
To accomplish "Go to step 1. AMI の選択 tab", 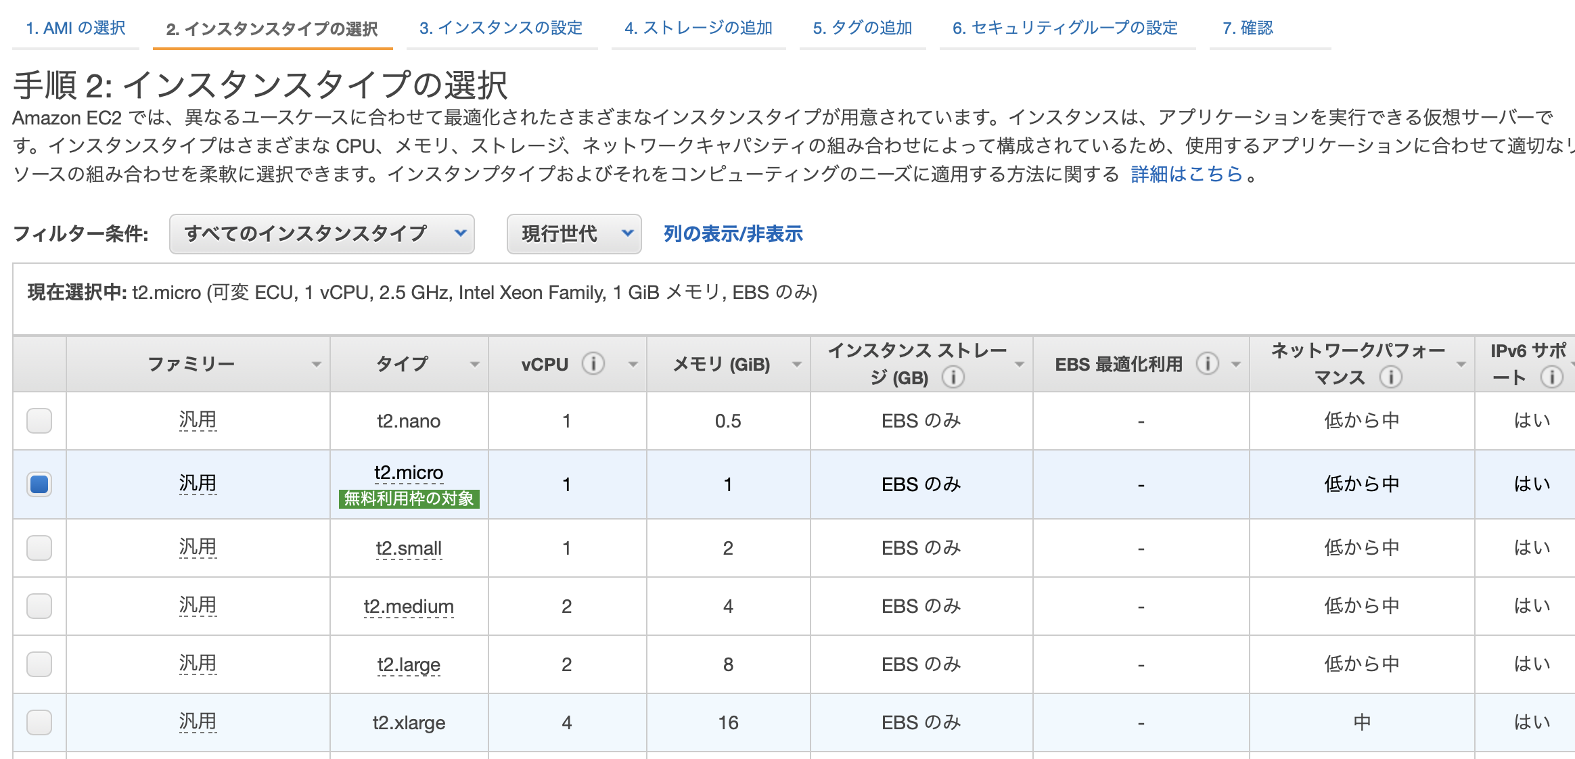I will click(76, 28).
